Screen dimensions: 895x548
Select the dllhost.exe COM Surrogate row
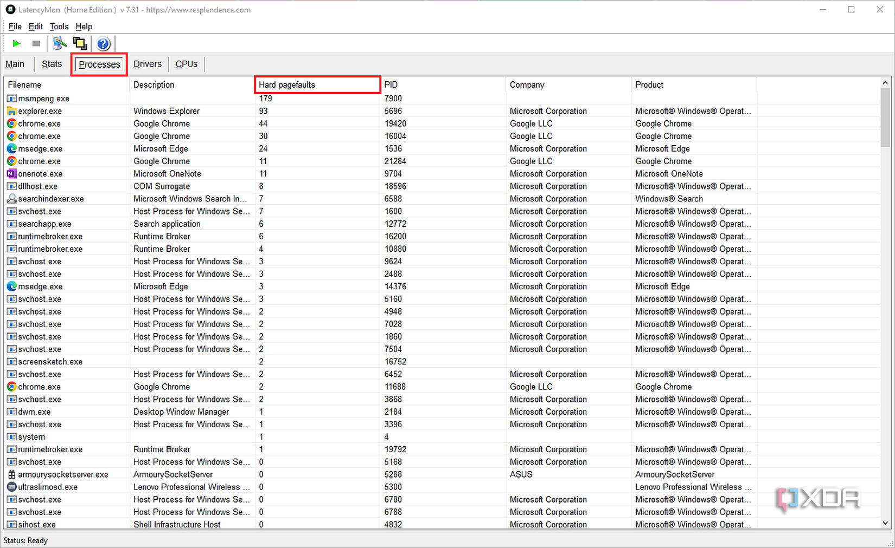[x=442, y=186]
